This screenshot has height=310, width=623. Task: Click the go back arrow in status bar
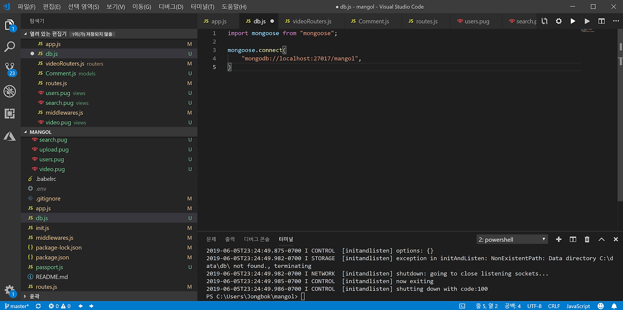pos(80,306)
